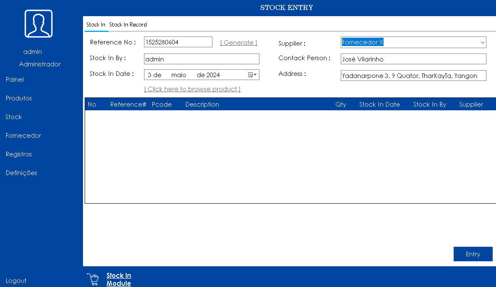496x287 pixels.
Task: Click the Stock In By text field
Action: [201, 59]
